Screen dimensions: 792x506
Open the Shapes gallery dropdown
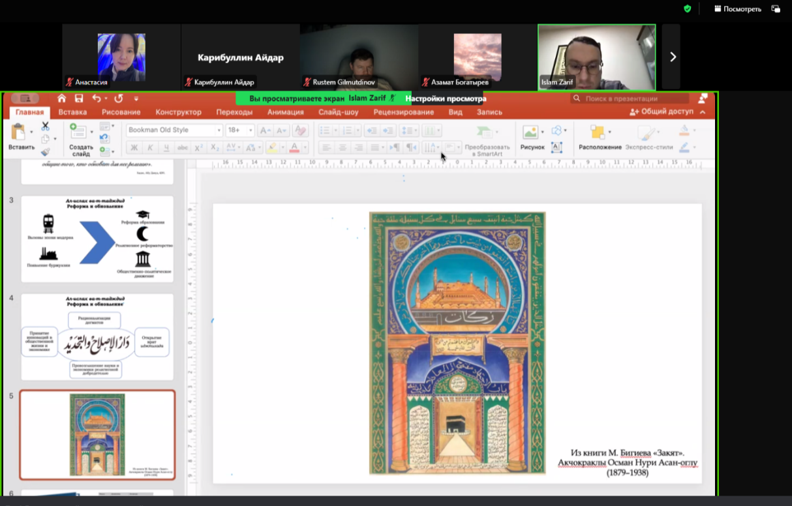click(558, 130)
